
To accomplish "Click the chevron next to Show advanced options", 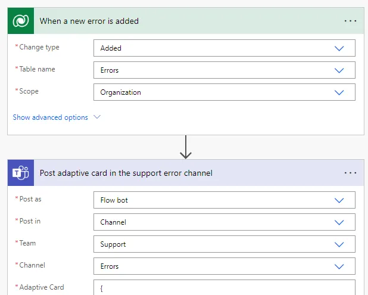I will coord(97,117).
